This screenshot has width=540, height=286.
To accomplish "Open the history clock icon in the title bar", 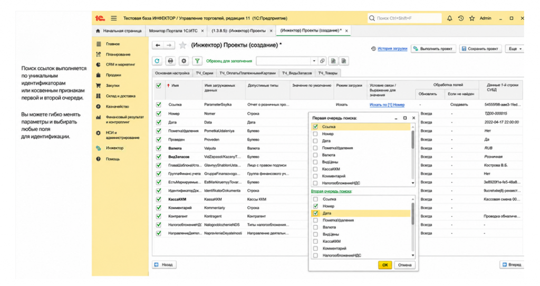I will [461, 18].
